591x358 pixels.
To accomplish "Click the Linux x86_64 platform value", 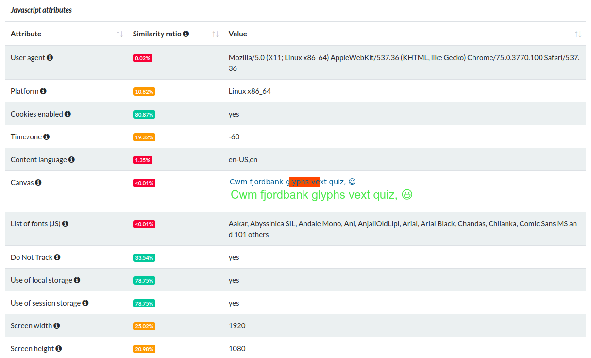I will point(250,91).
